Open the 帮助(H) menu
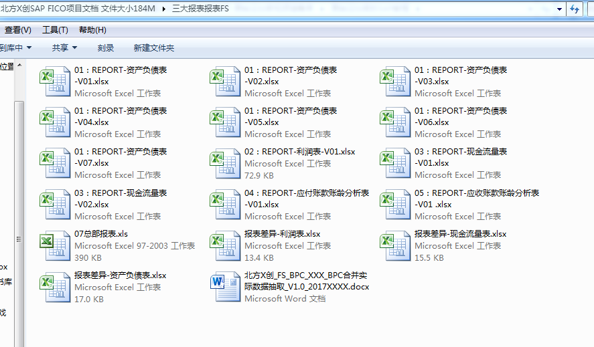 92,30
